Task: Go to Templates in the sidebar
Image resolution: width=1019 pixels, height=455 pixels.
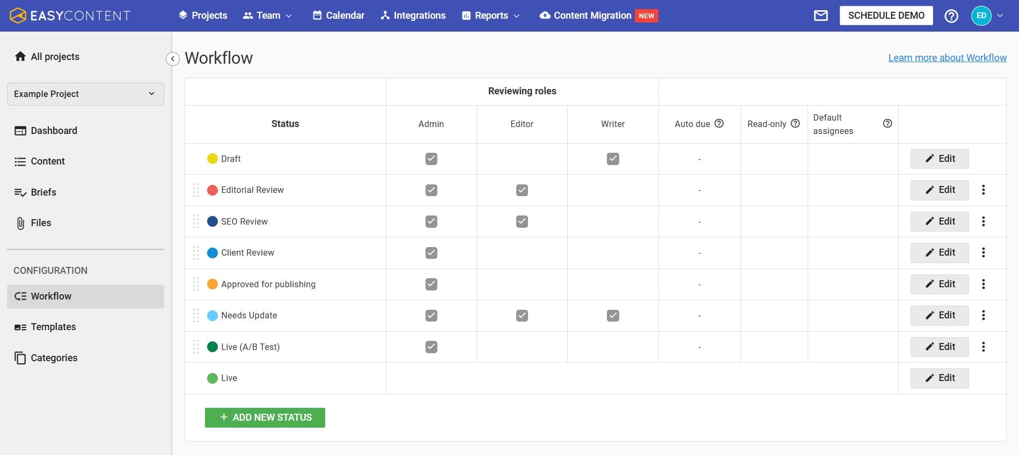Action: pos(53,327)
